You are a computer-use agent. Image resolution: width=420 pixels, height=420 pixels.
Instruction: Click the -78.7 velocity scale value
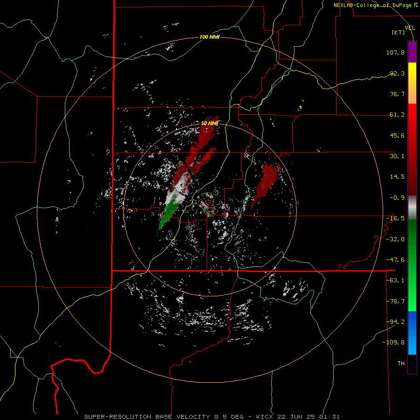tap(395, 301)
